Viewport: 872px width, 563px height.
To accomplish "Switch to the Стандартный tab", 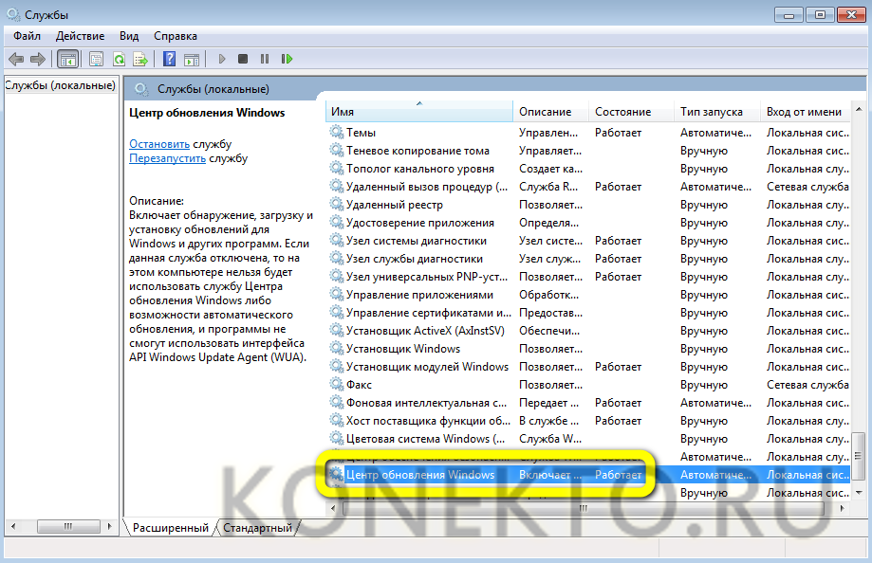I will click(257, 527).
